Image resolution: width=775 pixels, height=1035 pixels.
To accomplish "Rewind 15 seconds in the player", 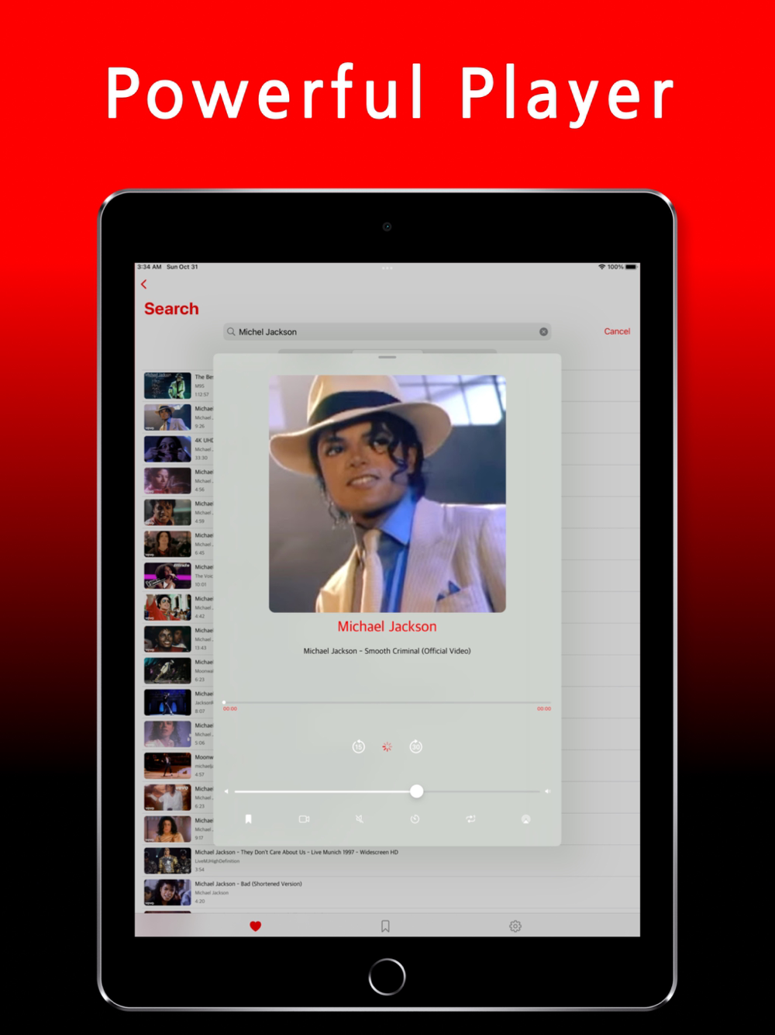I will pyautogui.click(x=358, y=746).
